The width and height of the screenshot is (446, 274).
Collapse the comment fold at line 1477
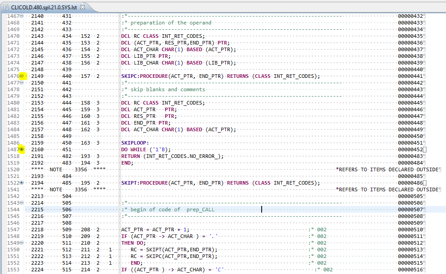(22, 83)
